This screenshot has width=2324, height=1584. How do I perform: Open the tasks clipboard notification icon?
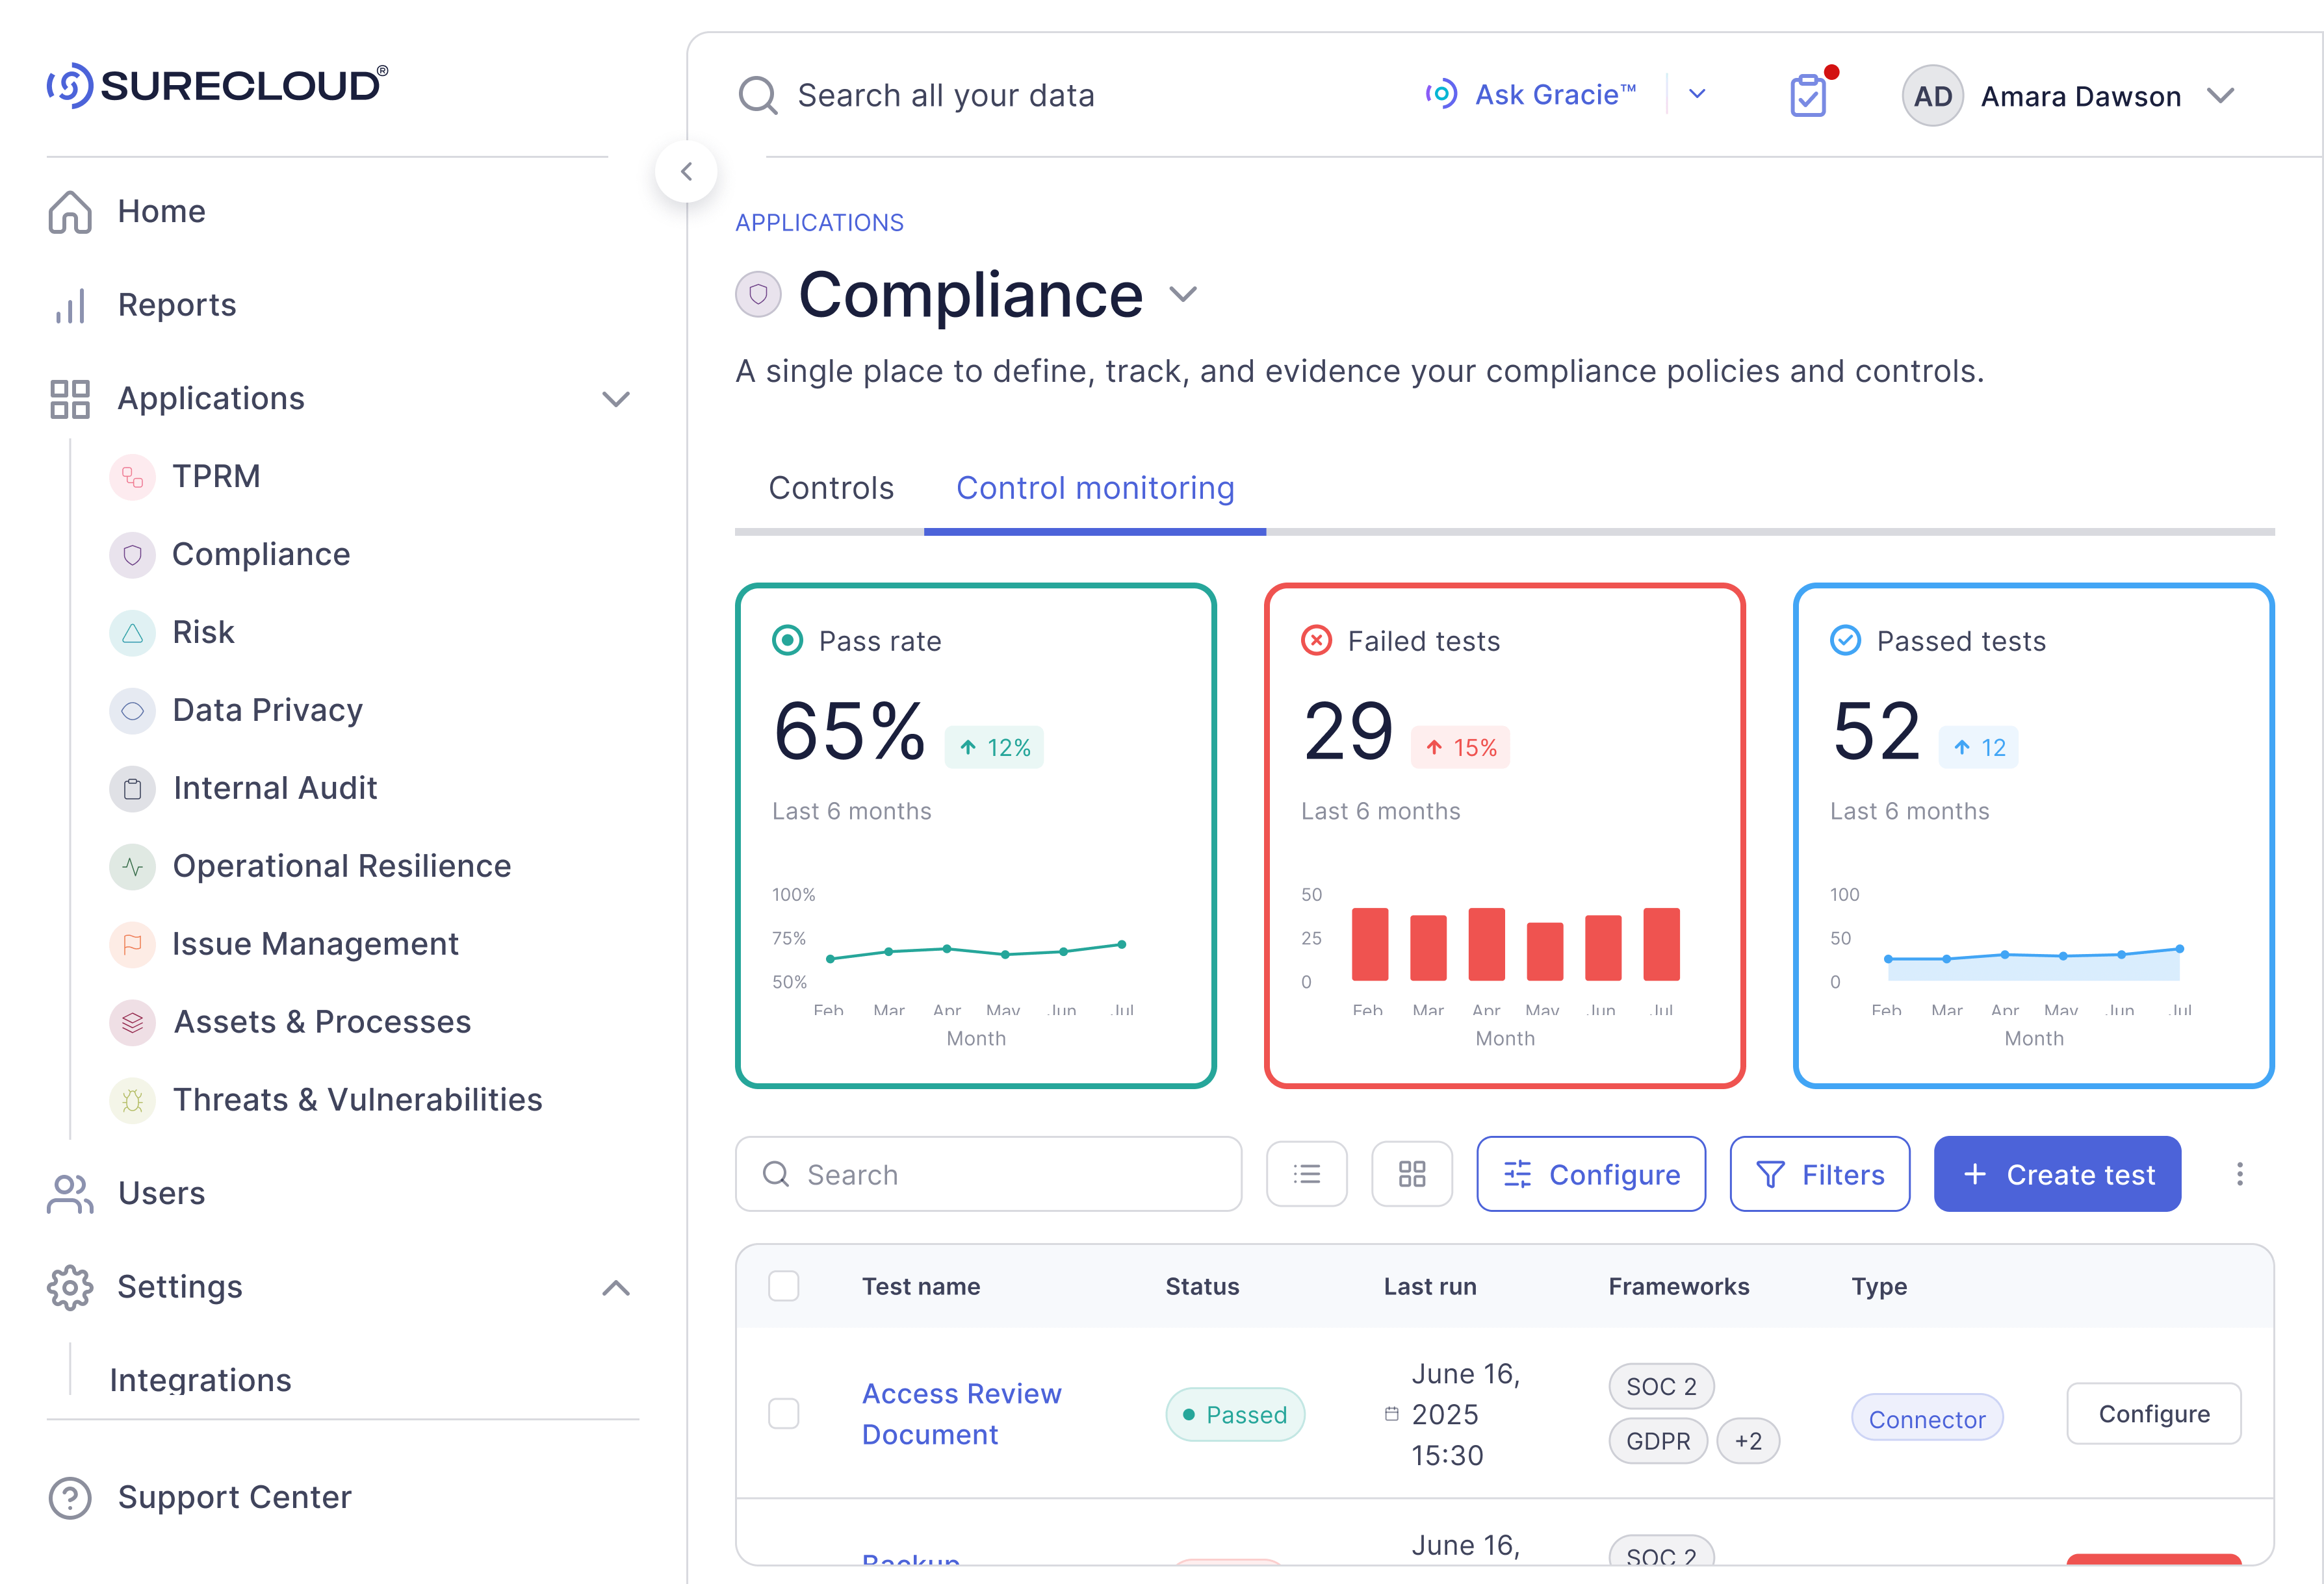[1807, 96]
